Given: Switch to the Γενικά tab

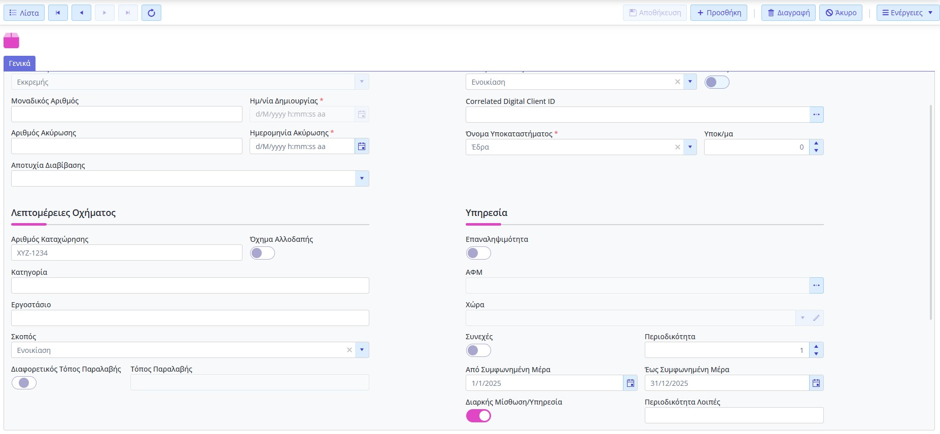Looking at the screenshot, I should click(x=20, y=63).
